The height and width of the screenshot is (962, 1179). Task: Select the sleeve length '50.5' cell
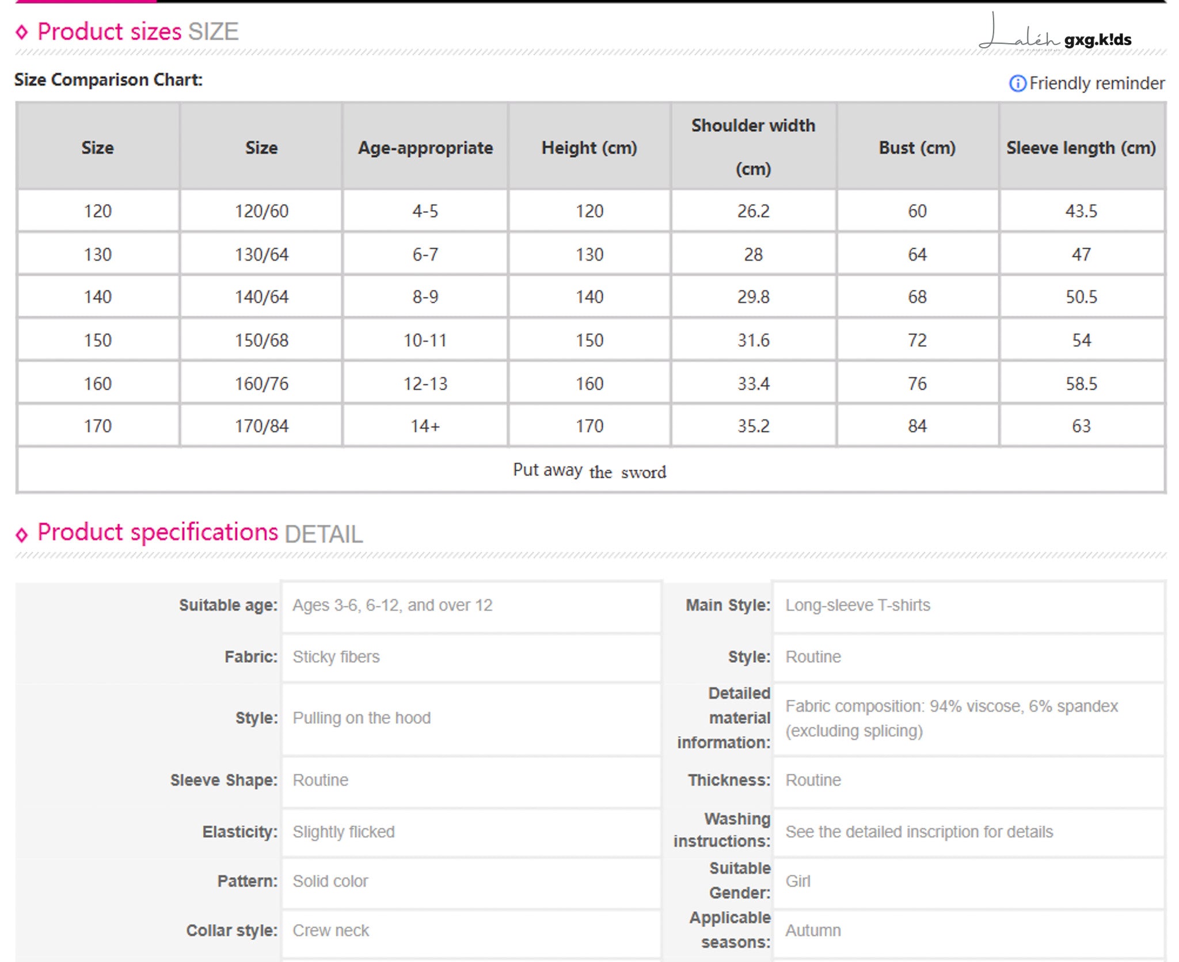[1081, 297]
